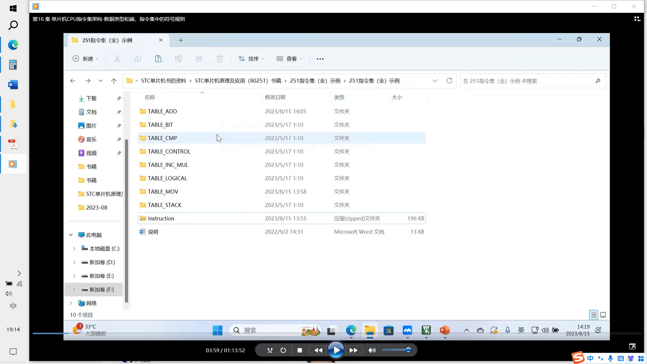Click STC单片机原理及应用 breadcrumb
This screenshot has height=364, width=647.
[238, 81]
